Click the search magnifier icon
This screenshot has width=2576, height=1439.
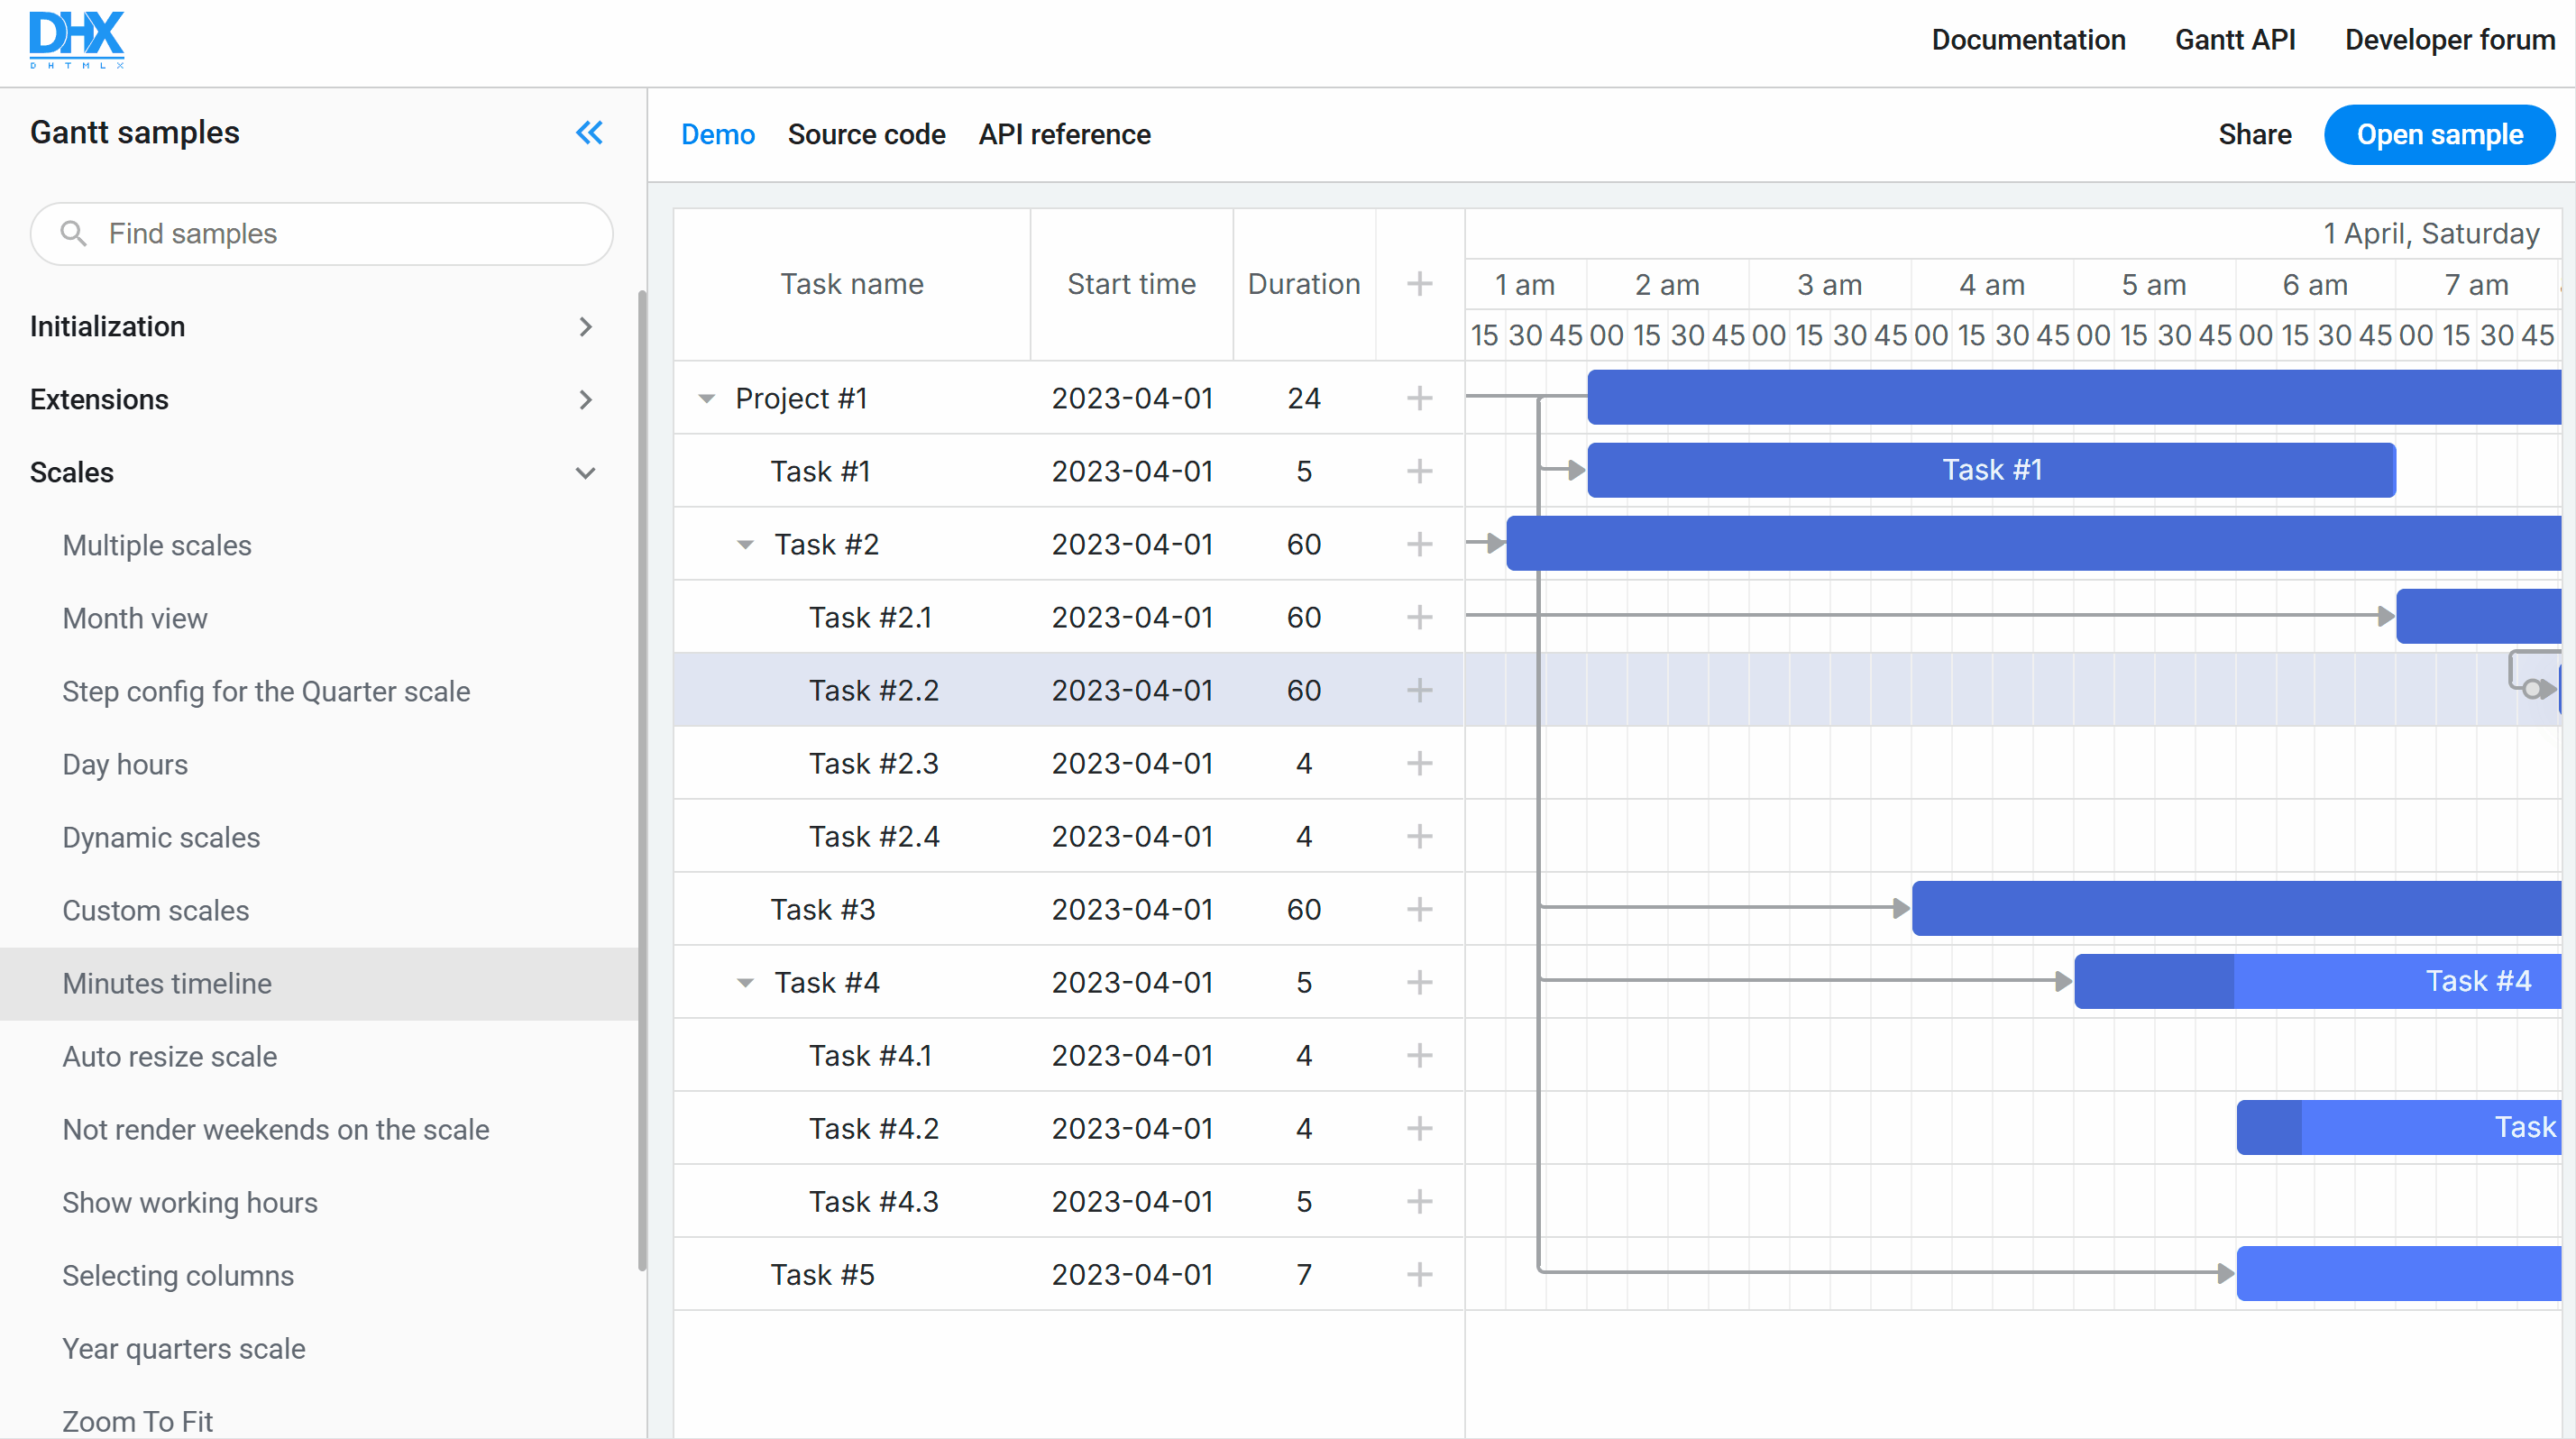click(73, 233)
